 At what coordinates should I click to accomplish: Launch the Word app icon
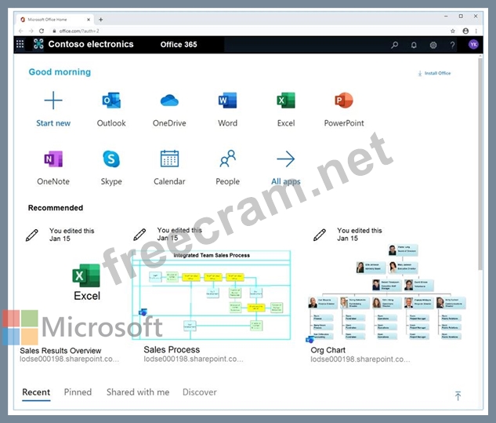(x=227, y=100)
